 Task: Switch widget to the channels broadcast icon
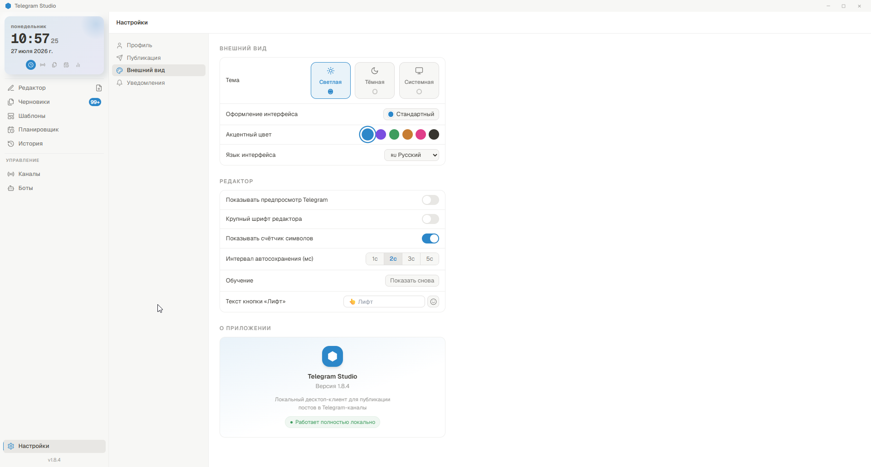click(43, 65)
